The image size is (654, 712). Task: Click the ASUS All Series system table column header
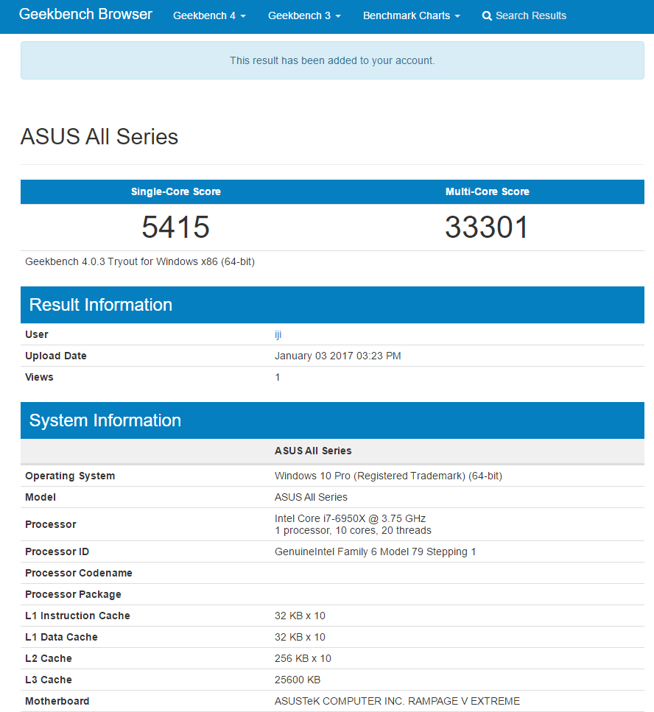click(x=313, y=451)
